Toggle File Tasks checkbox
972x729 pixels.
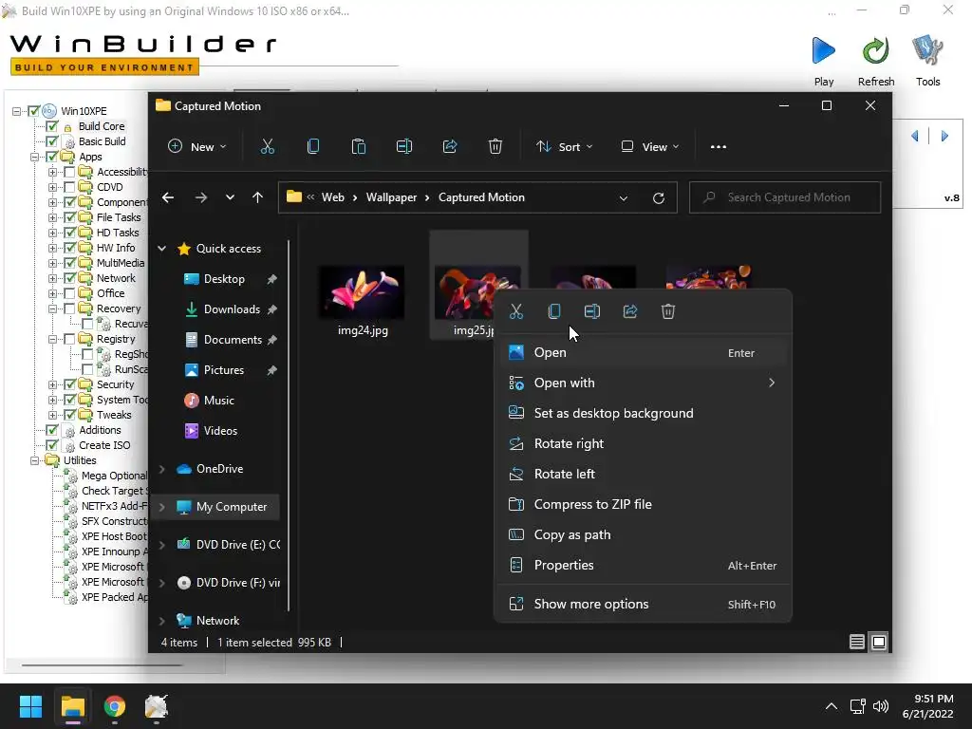pyautogui.click(x=70, y=217)
